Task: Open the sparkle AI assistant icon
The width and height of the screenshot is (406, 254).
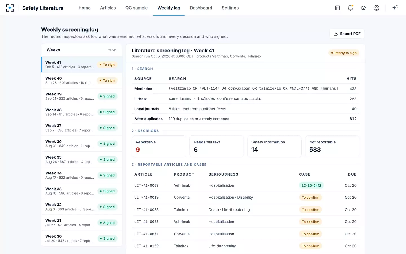Action: tap(395, 8)
